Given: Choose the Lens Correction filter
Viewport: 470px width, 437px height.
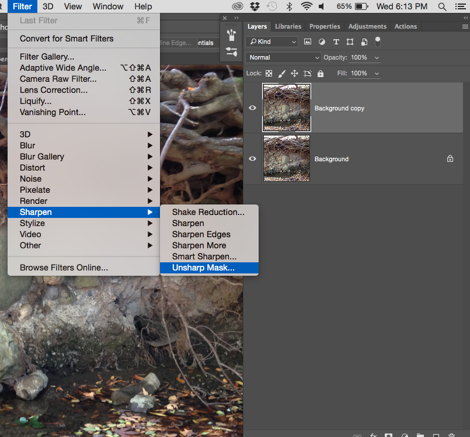Looking at the screenshot, I should [x=83, y=90].
